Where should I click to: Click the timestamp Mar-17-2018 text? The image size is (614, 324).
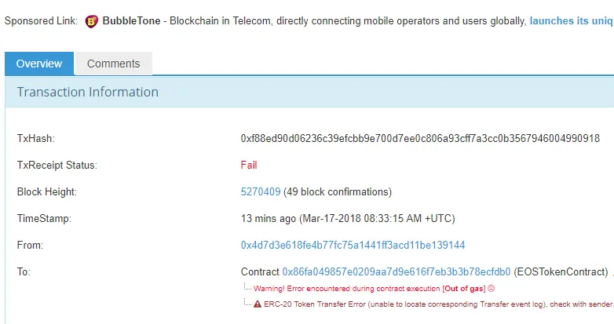(x=377, y=218)
